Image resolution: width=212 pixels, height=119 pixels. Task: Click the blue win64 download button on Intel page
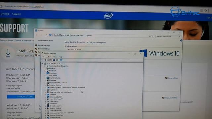(21, 97)
